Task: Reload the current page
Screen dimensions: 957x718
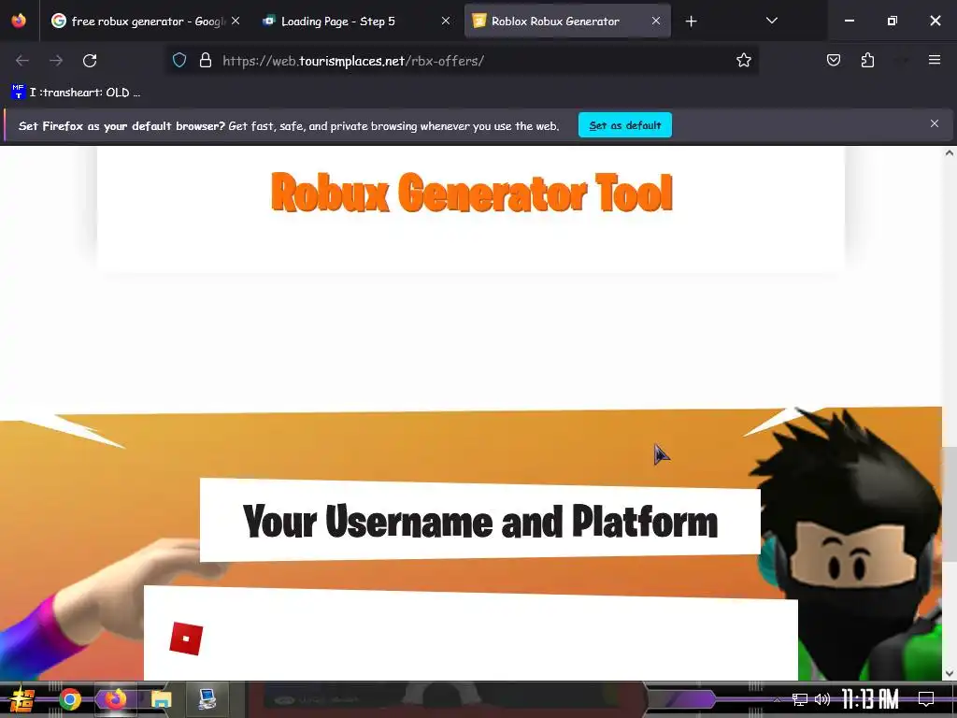Action: pos(90,61)
